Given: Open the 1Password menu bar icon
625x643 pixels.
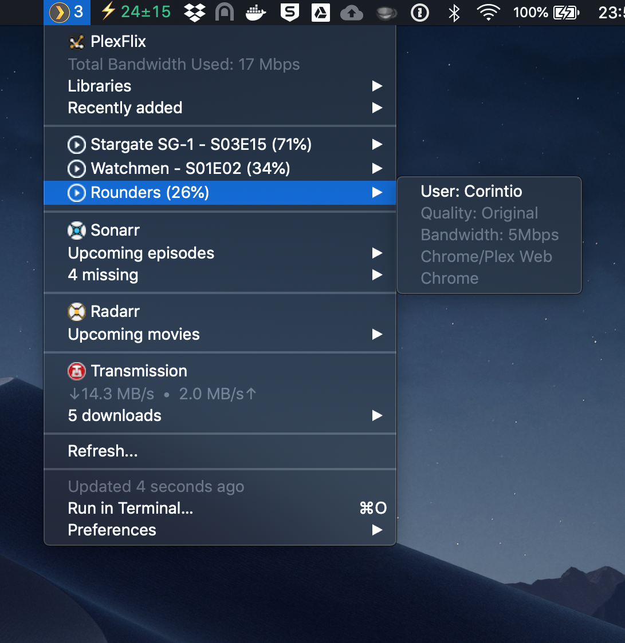Looking at the screenshot, I should click(420, 13).
